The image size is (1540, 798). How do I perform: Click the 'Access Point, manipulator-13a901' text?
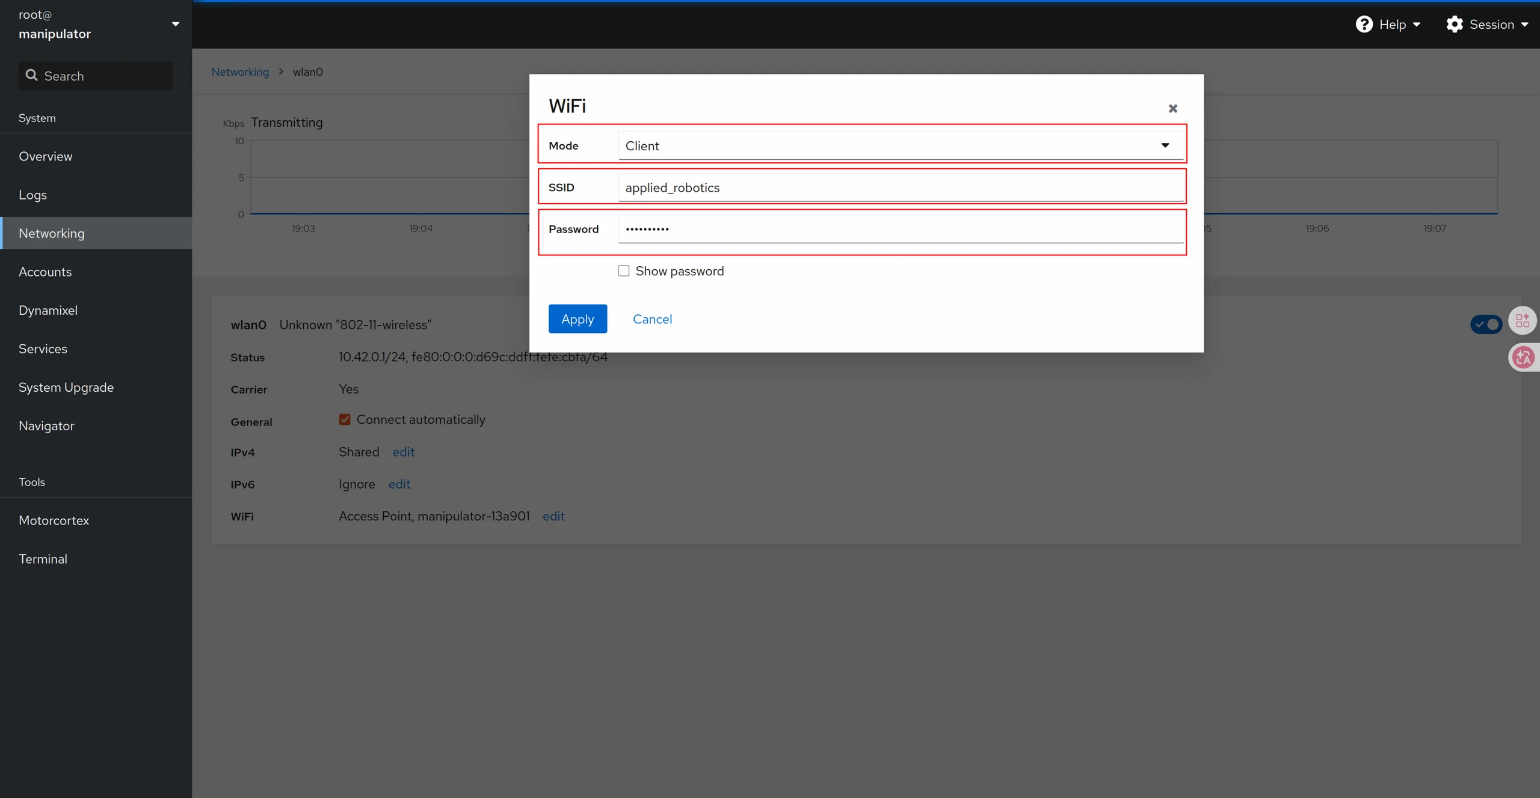tap(434, 516)
